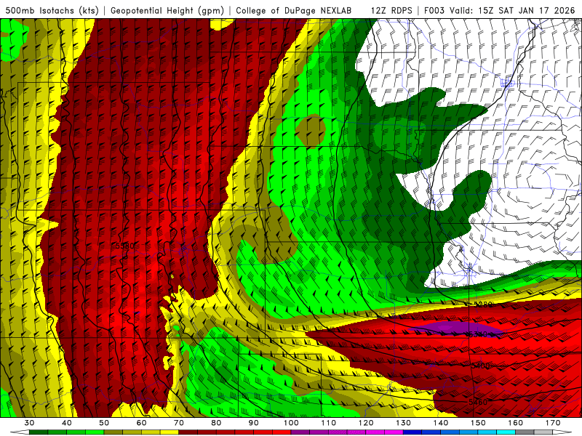Select the gray swatch starting at 160

tap(525, 432)
